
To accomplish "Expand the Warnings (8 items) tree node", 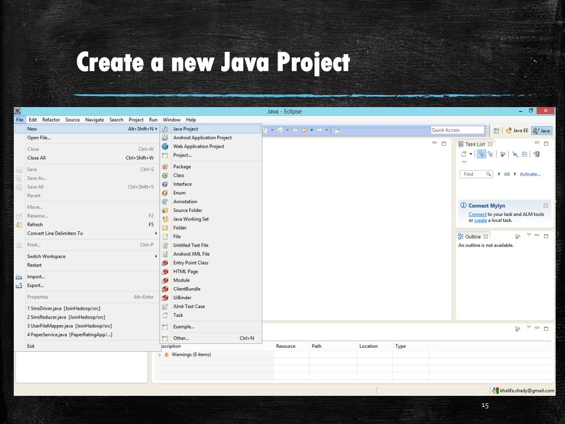I will (160, 355).
